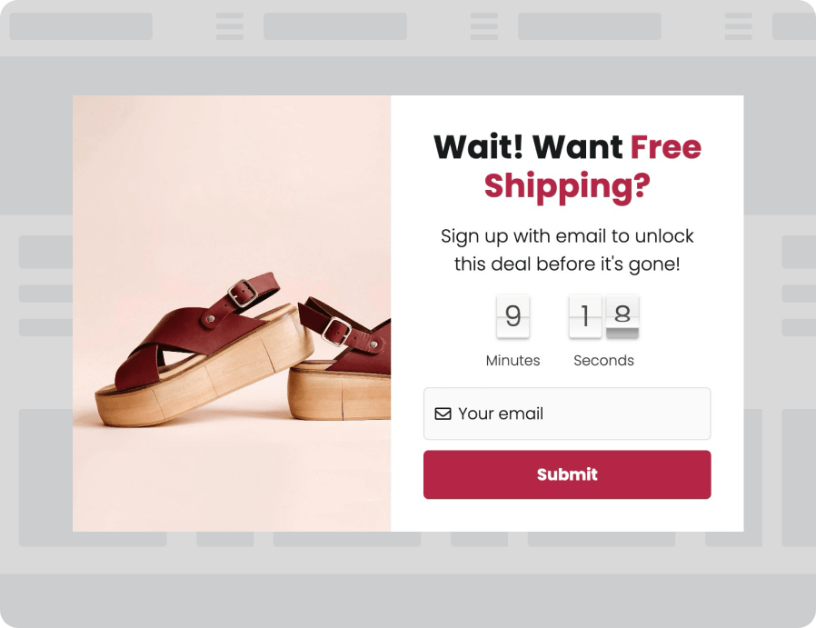Click the minutes flip-counter showing 9
Viewport: 816px width, 628px height.
(513, 316)
